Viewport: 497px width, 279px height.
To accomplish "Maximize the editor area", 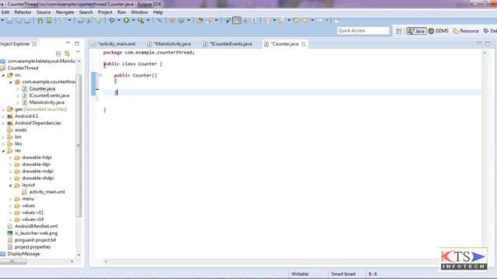I will [488, 43].
